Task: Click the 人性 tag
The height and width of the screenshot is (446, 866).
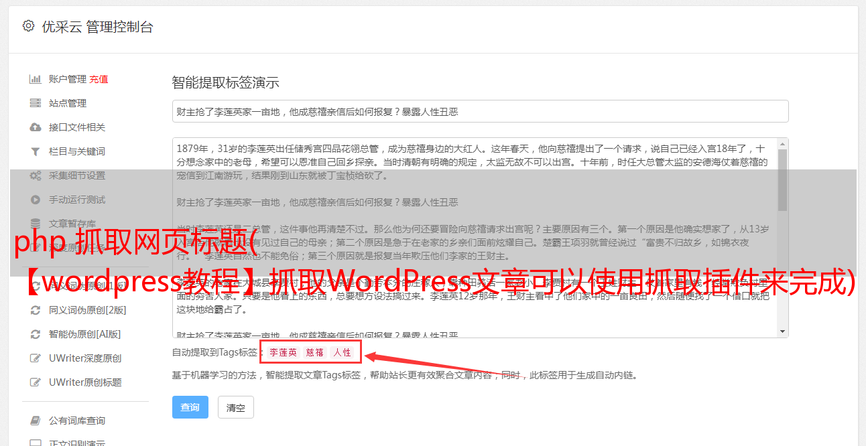Action: [x=343, y=352]
